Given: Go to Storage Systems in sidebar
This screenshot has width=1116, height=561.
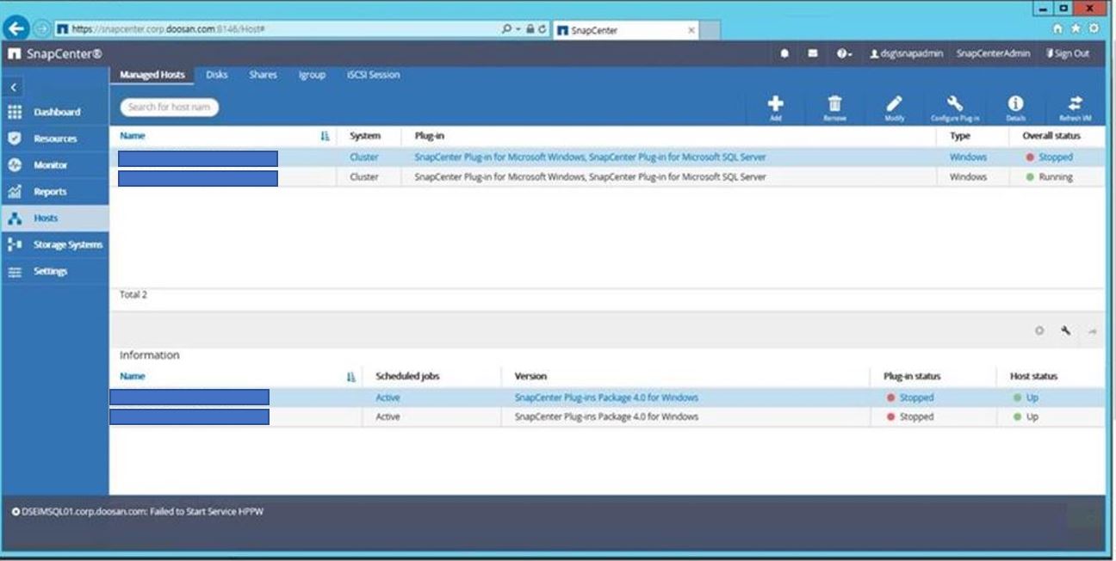Looking at the screenshot, I should 67,245.
